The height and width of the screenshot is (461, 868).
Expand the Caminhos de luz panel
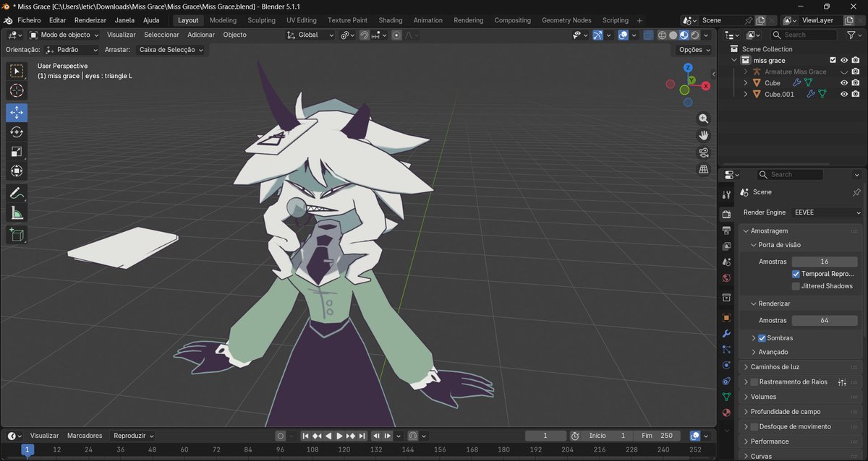(801, 367)
